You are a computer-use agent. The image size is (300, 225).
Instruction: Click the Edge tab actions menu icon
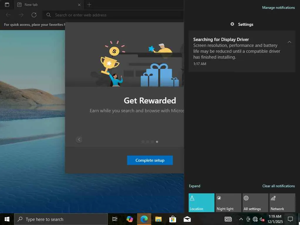(7, 5)
